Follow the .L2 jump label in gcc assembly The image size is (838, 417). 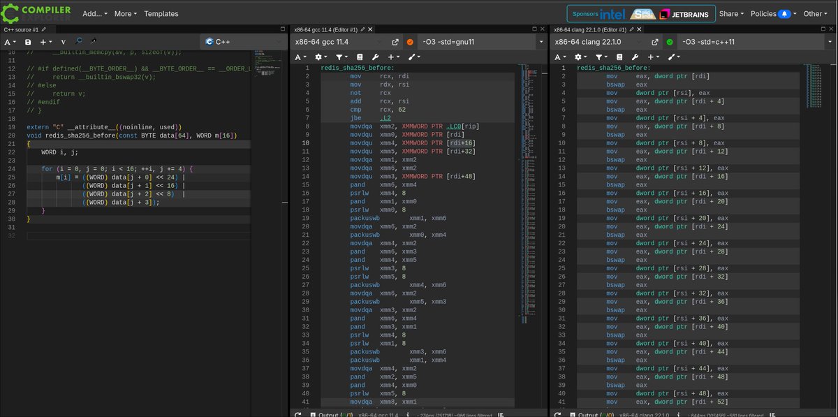[385, 117]
